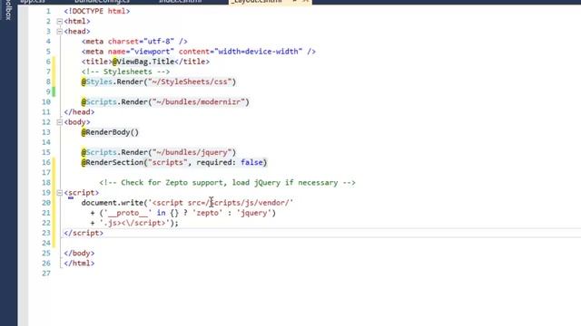Click the '.js><\/script>' string on line 22
This screenshot has height=326, width=581.
(134, 223)
